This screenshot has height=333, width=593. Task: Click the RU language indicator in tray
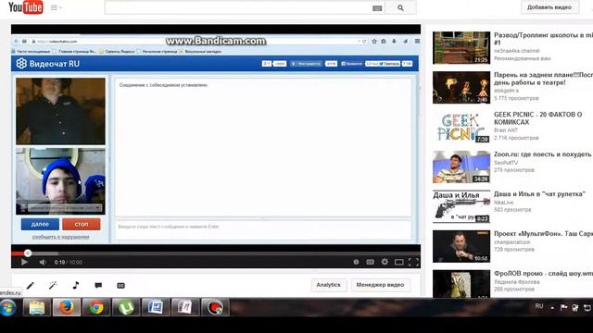click(539, 306)
